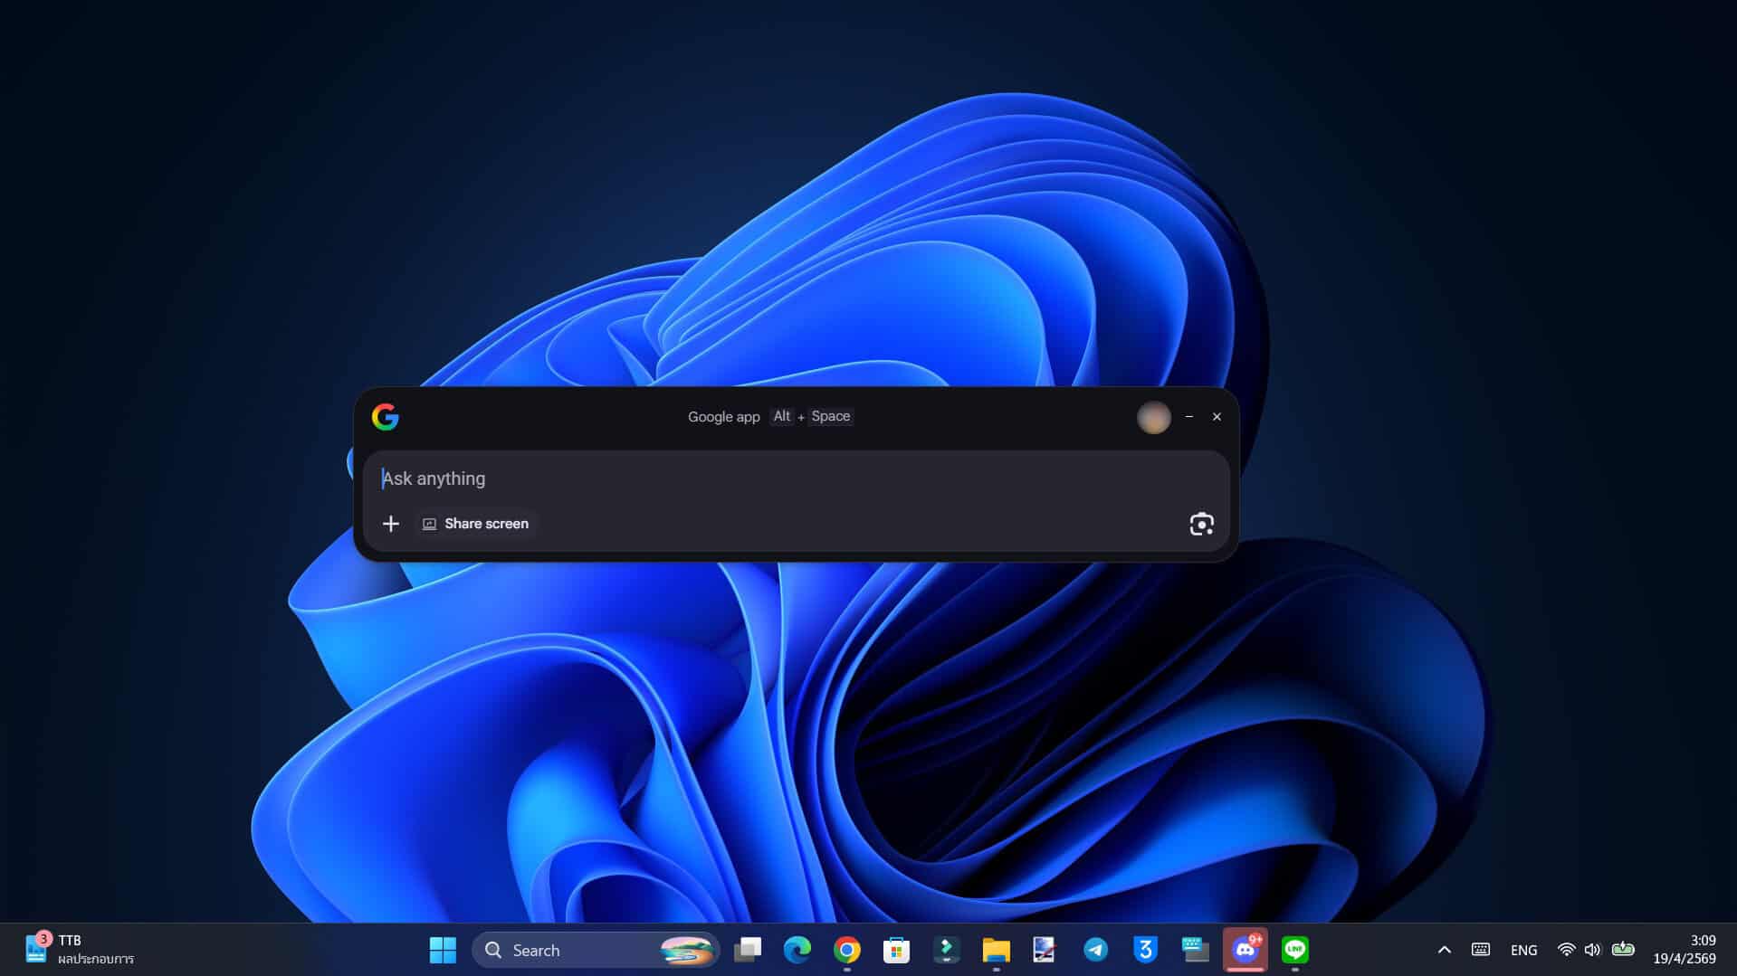Open the ENG input language switcher
Viewport: 1737px width, 976px height.
click(x=1523, y=950)
